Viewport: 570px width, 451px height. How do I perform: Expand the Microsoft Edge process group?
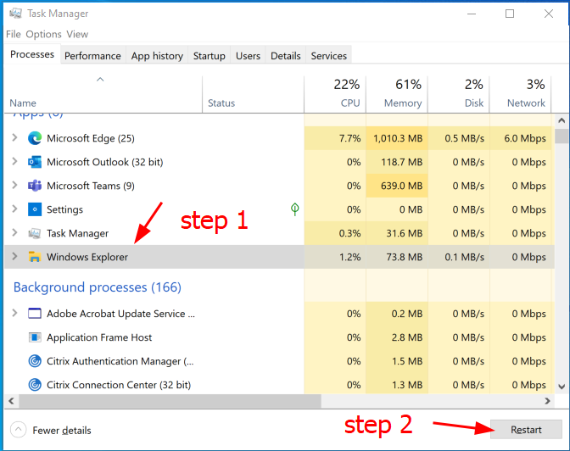point(14,137)
